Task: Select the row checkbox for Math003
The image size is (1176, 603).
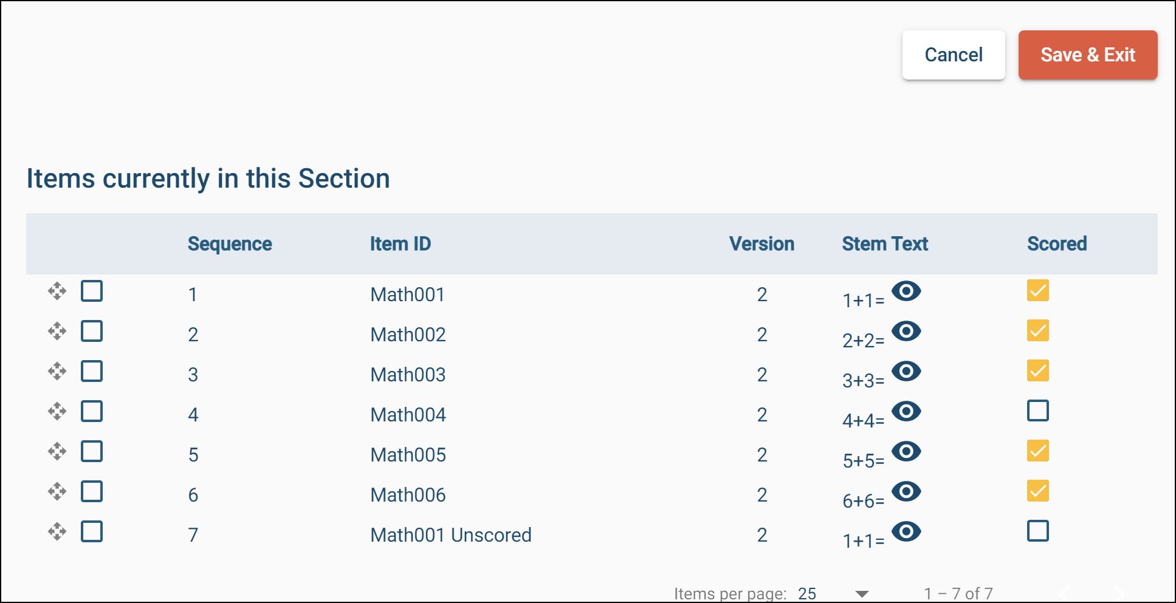Action: coord(92,372)
